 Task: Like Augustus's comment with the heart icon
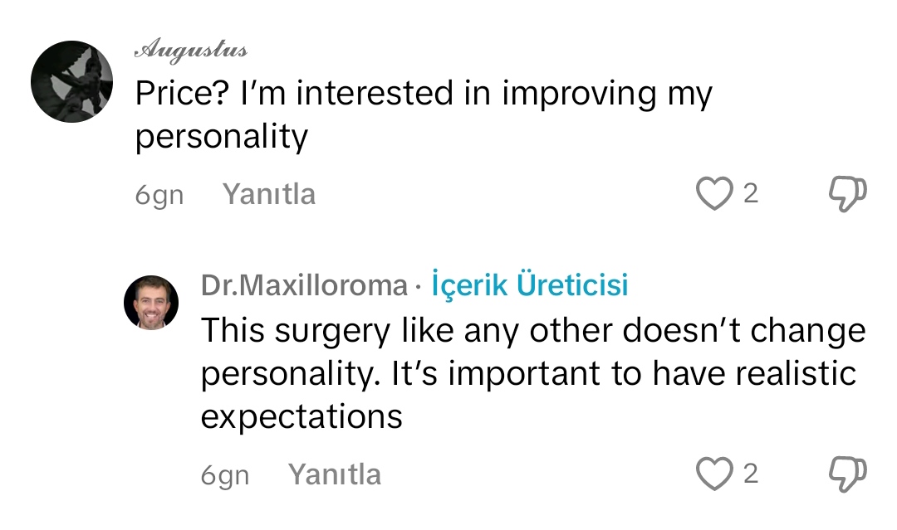click(711, 194)
